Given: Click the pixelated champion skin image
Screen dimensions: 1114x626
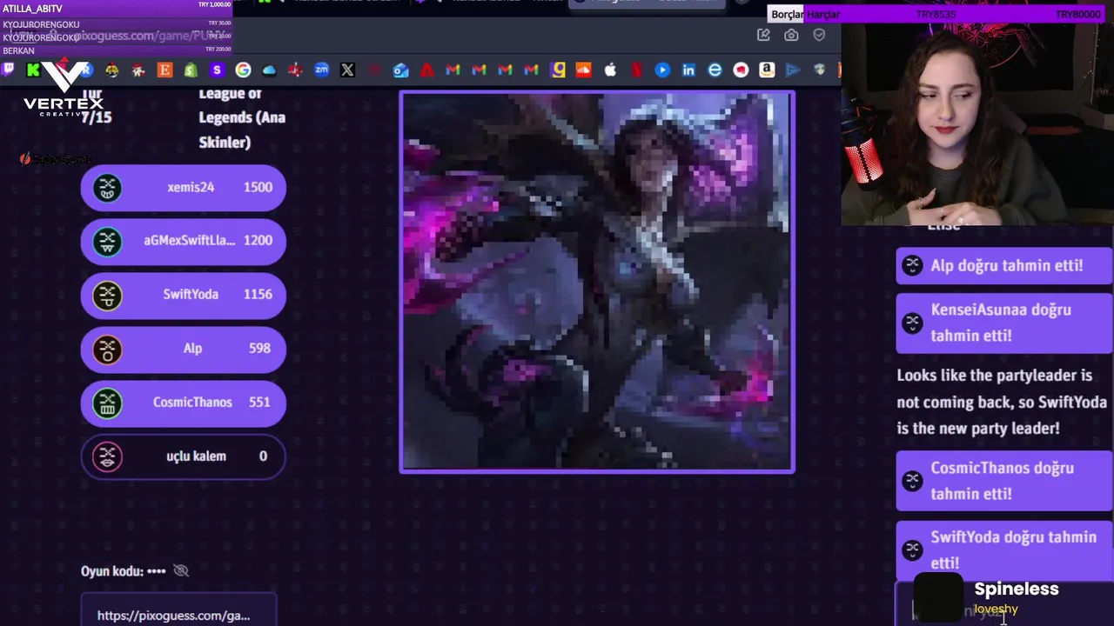Looking at the screenshot, I should point(597,282).
